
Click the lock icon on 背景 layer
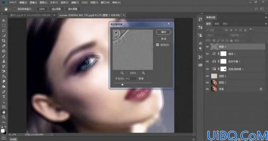tap(261, 89)
